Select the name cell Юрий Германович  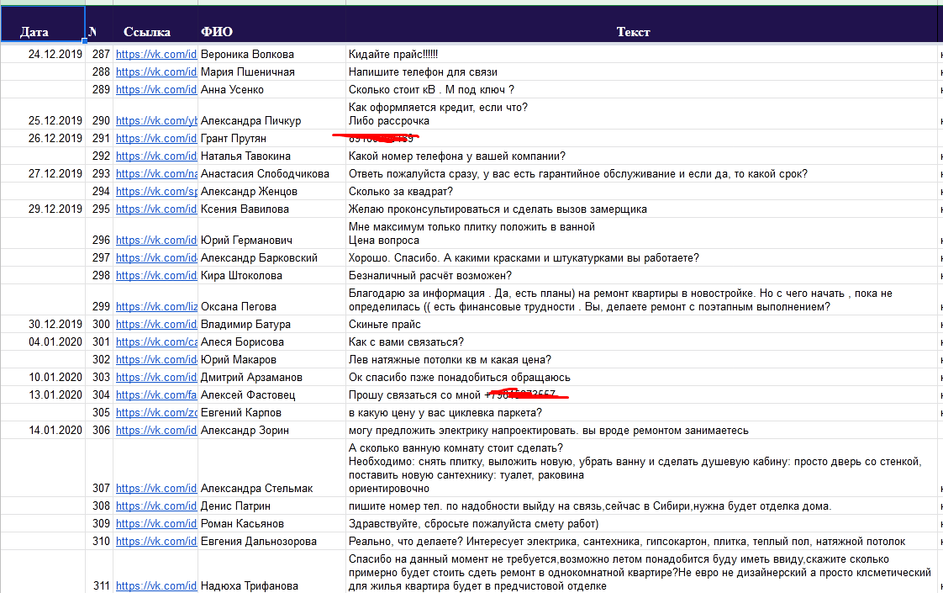point(271,233)
